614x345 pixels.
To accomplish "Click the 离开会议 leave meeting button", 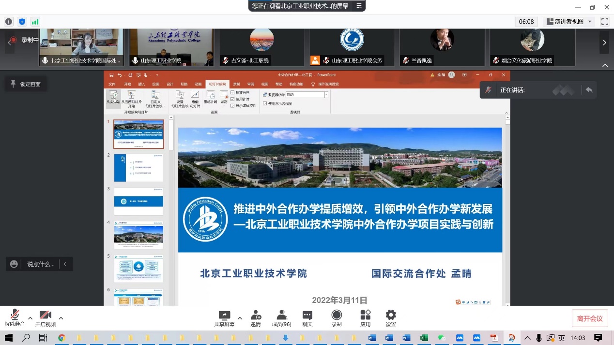I will 589,318.
